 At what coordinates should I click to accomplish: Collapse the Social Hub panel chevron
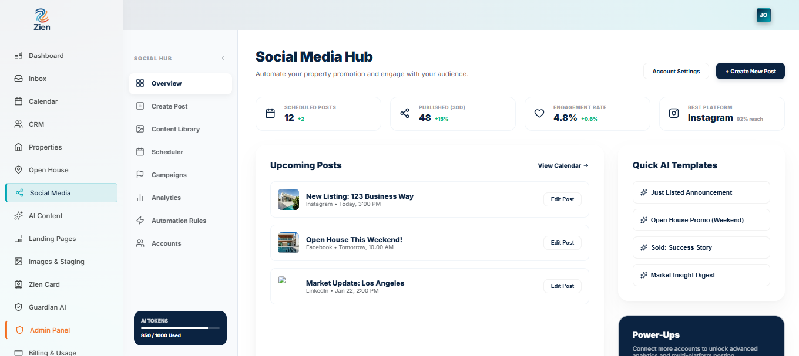223,58
